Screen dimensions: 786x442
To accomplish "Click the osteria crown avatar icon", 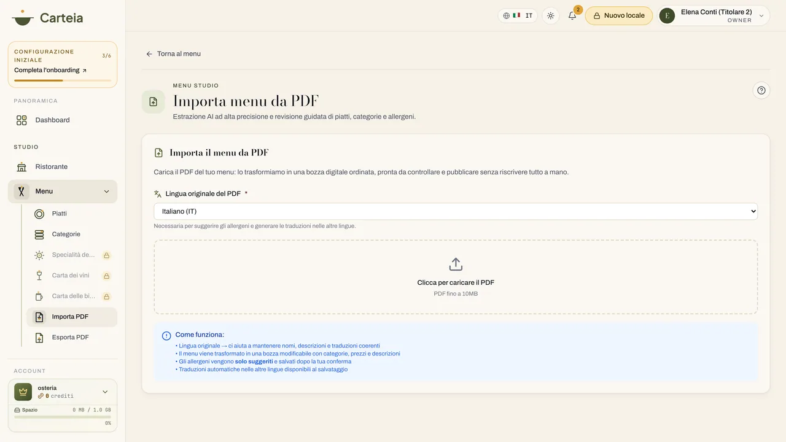I will 23,392.
